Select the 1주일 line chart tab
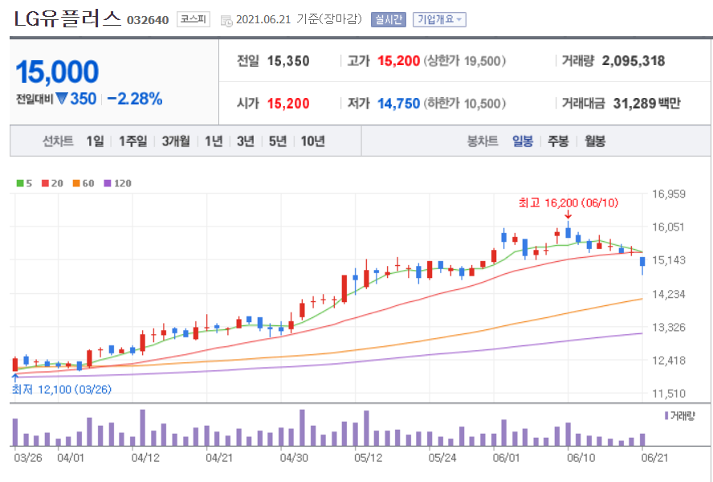The height and width of the screenshot is (482, 713). (x=132, y=141)
